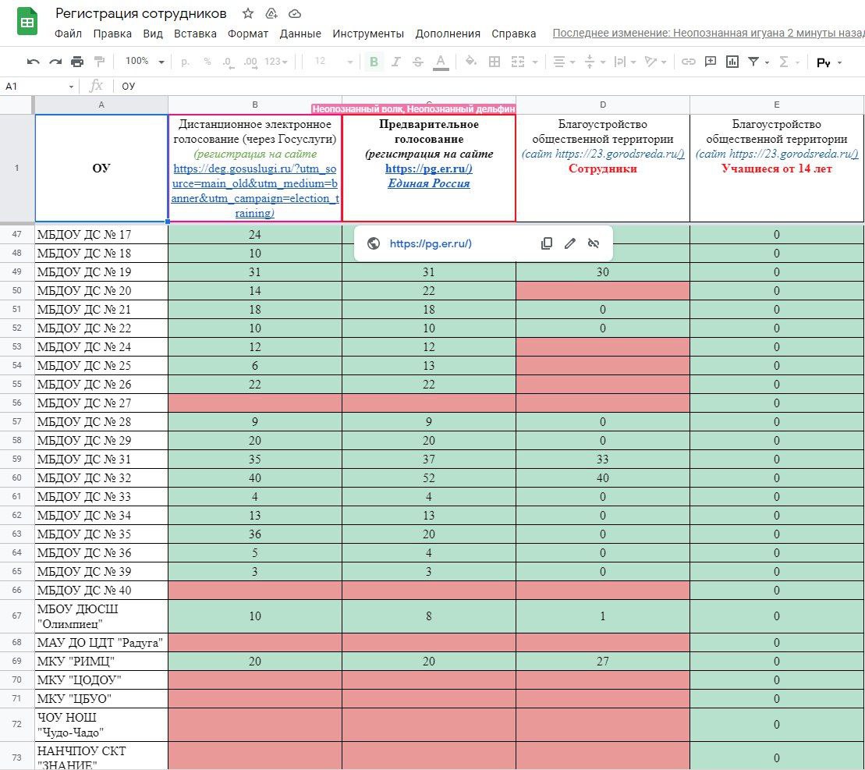
Task: Open the Дополнения menu
Action: point(448,34)
